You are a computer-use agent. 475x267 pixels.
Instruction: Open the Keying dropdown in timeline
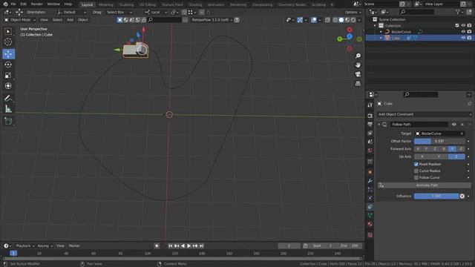(45, 245)
